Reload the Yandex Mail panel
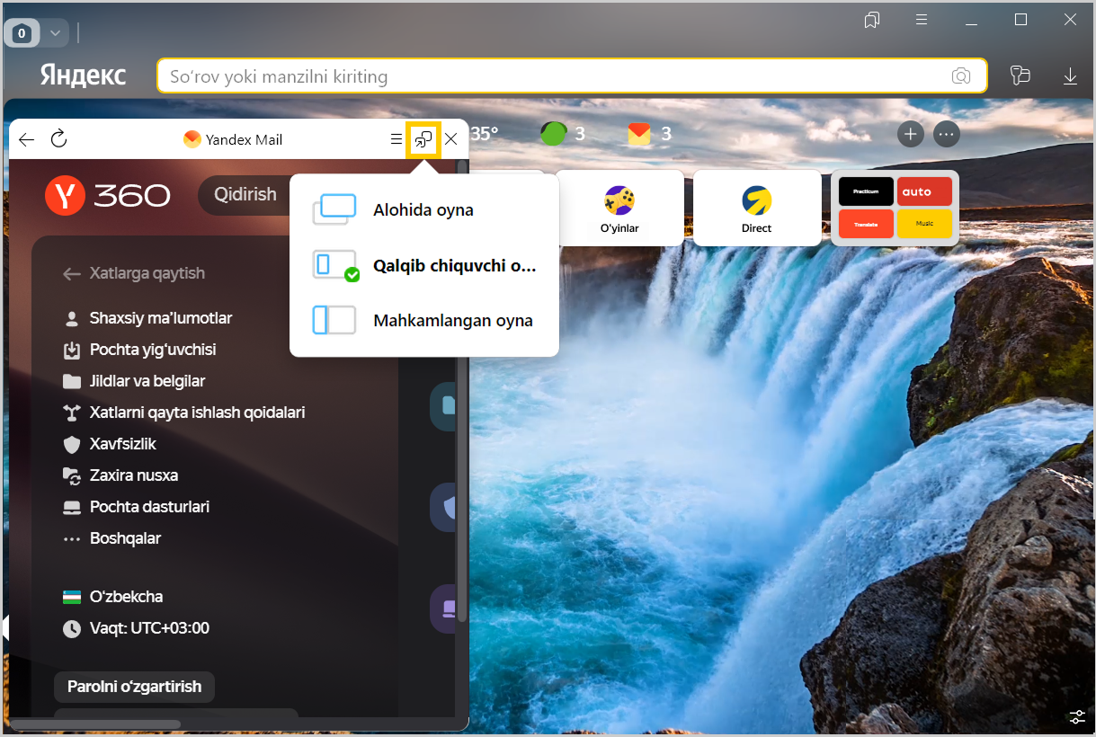The image size is (1096, 737). tap(58, 139)
